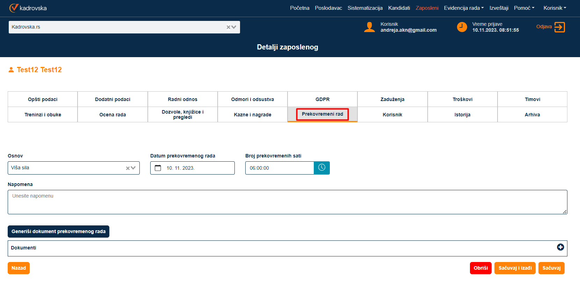Clear the Kadrovska.rs company selection

229,27
